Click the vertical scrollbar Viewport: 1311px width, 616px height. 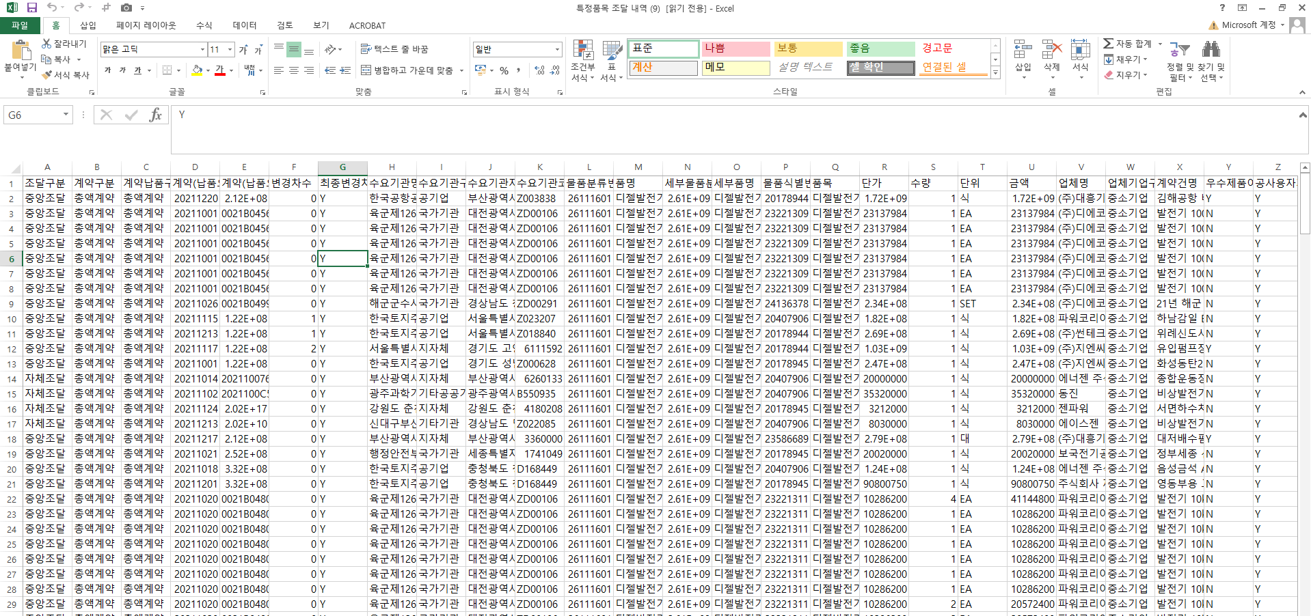coord(1305,389)
